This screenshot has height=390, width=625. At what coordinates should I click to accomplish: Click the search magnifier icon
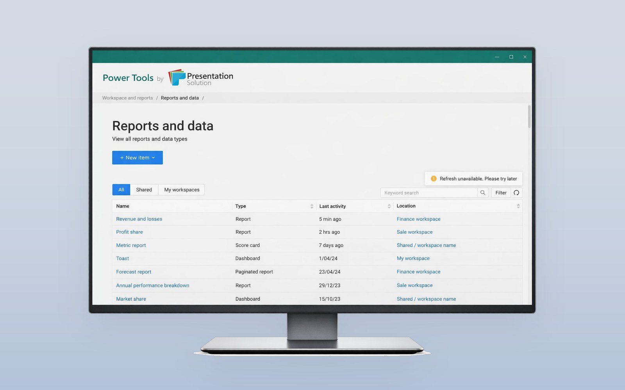click(x=483, y=193)
